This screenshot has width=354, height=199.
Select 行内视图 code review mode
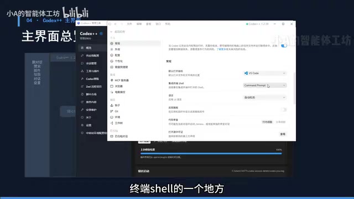point(267,122)
